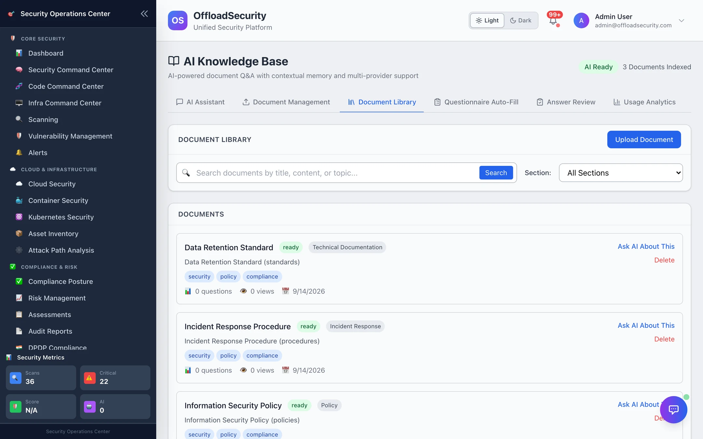Expand the Admin User account menu chevron
This screenshot has height=439, width=703.
pyautogui.click(x=682, y=20)
